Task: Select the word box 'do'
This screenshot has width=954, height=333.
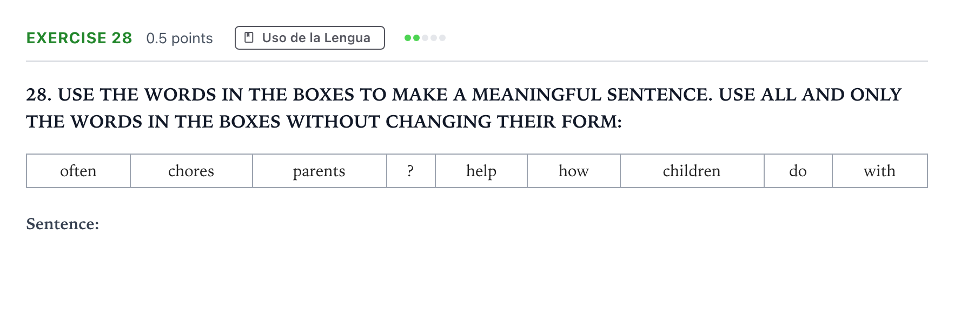Action: pyautogui.click(x=798, y=171)
